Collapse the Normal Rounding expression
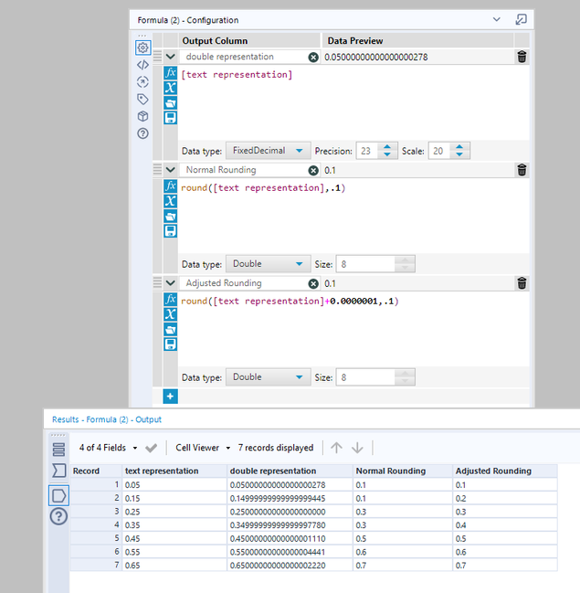The height and width of the screenshot is (593, 580). click(171, 170)
